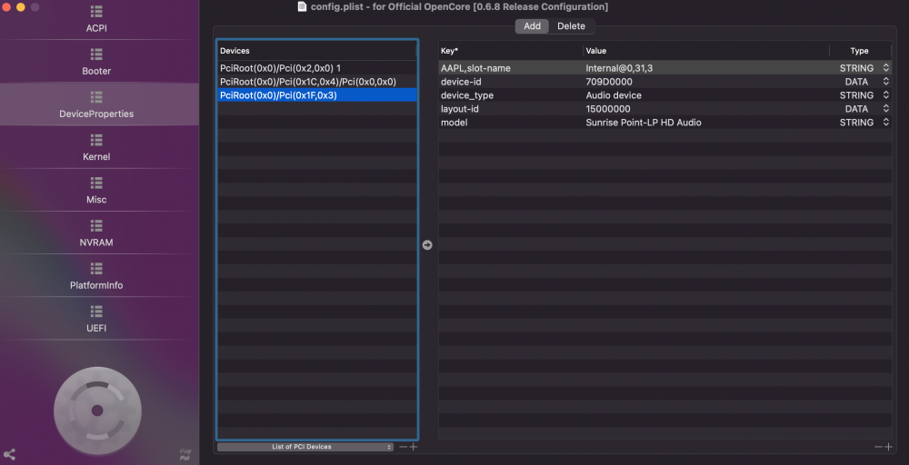This screenshot has width=909, height=465.
Task: Click the Value column header
Action: click(x=706, y=51)
